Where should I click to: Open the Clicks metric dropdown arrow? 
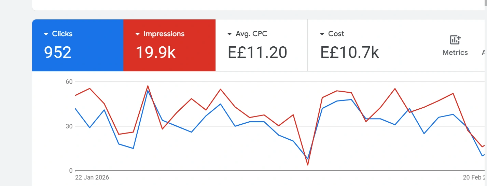pos(46,34)
